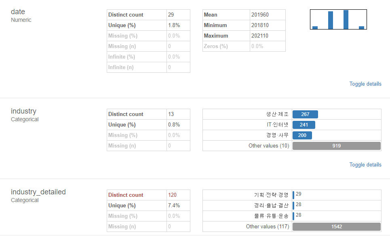
Task: Click the Categorical label under industry_detailed
Action: (25, 200)
